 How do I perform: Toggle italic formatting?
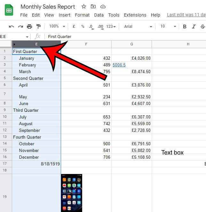coord(194,26)
